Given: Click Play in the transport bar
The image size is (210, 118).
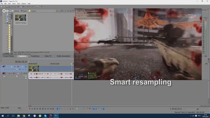Looking at the screenshot, I should point(37,109).
